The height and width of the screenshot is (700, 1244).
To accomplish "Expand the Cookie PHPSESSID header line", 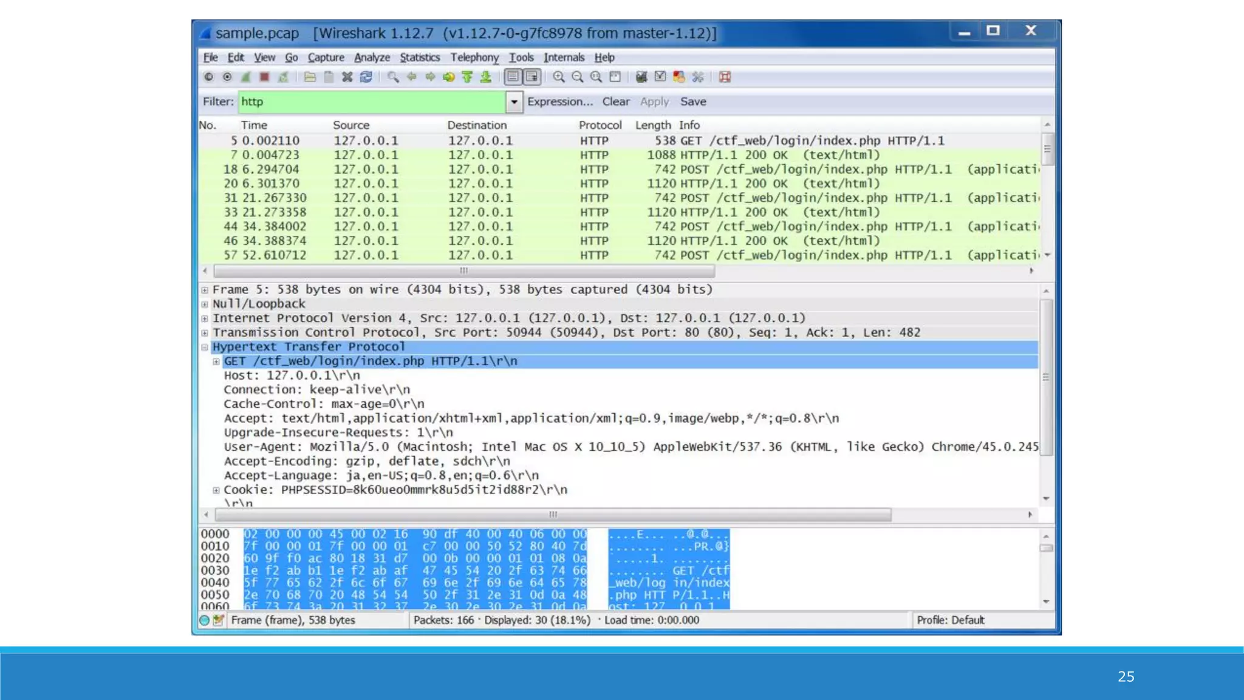I will click(216, 490).
